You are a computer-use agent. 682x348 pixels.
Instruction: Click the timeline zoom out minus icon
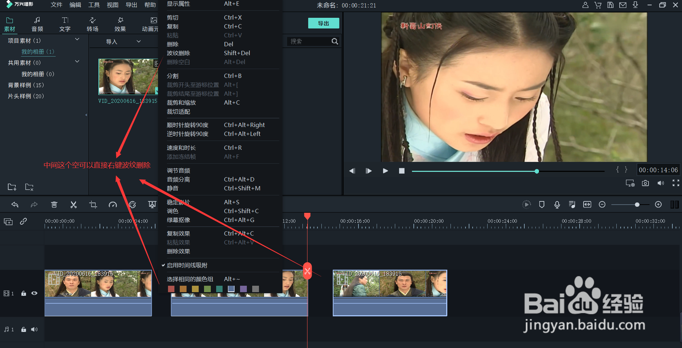[x=602, y=205]
